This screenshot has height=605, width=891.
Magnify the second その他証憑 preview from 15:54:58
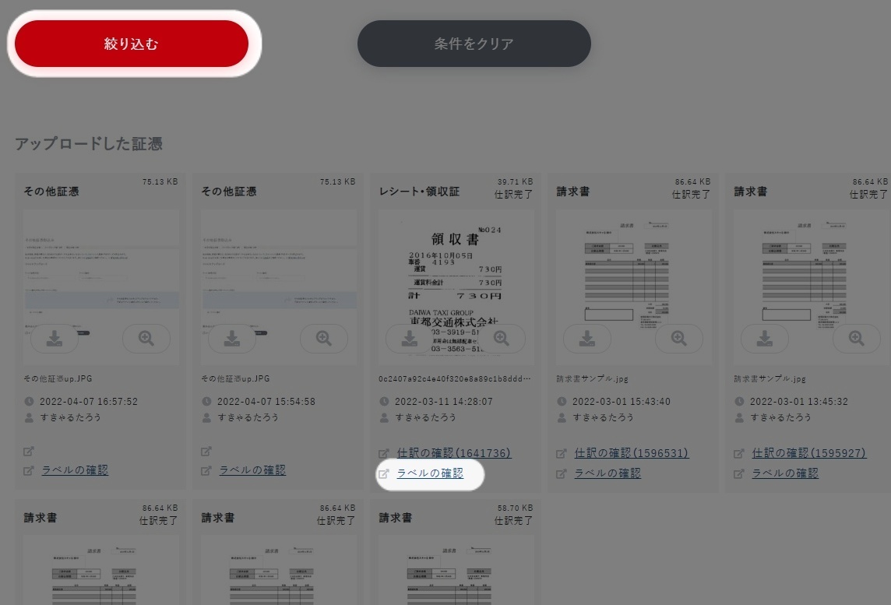[x=324, y=339]
